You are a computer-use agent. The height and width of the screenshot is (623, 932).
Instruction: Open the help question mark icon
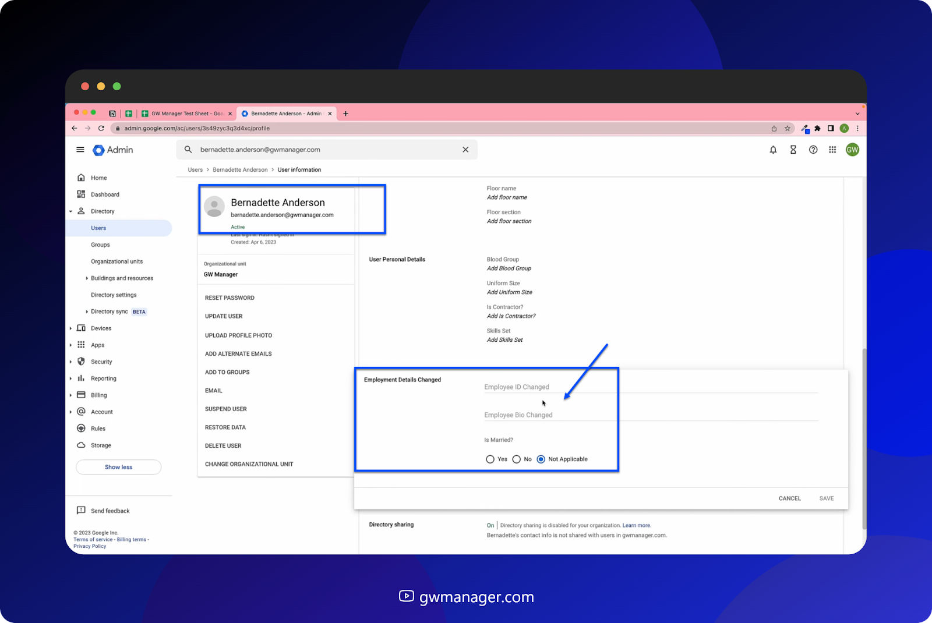pos(813,150)
